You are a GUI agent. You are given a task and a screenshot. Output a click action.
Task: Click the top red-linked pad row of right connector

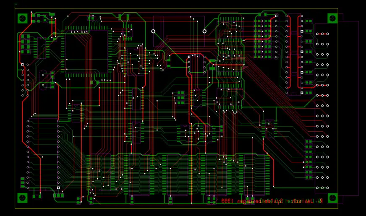(x=322, y=34)
